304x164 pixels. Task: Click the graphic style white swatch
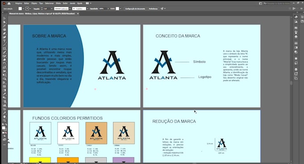coord(117,9)
